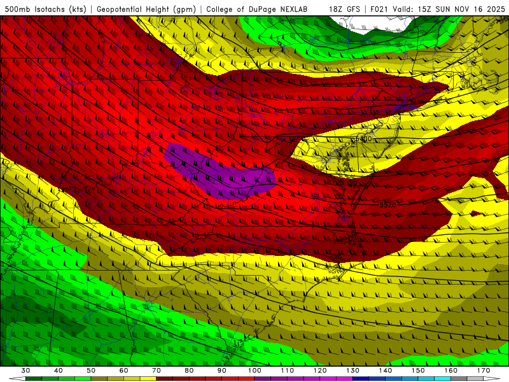Click the 100 label on the color scale
This screenshot has height=382, width=509.
click(x=254, y=371)
